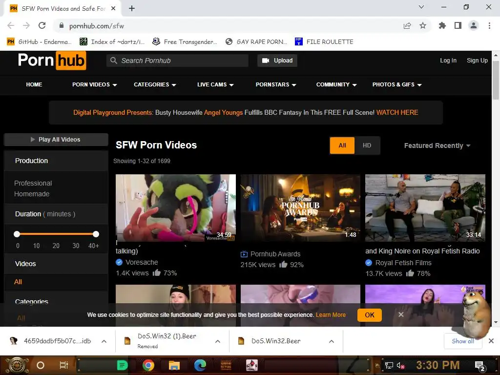
Task: Open the Voresache channel link
Action: coord(142,262)
